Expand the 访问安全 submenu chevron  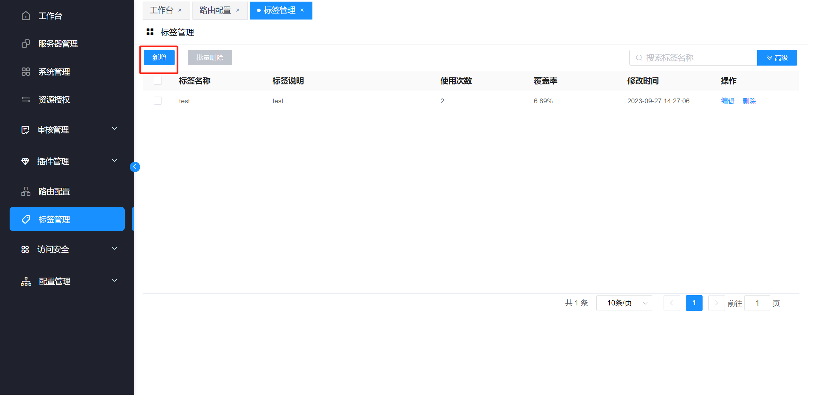pyautogui.click(x=114, y=249)
